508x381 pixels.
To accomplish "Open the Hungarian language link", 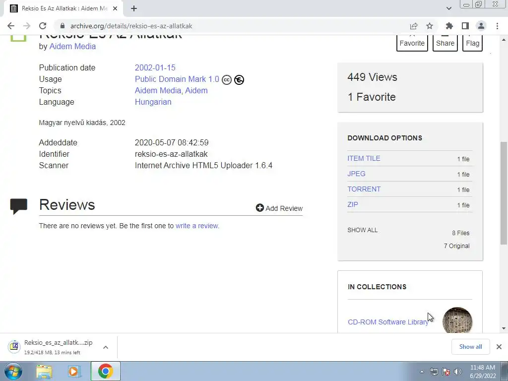I will (153, 102).
